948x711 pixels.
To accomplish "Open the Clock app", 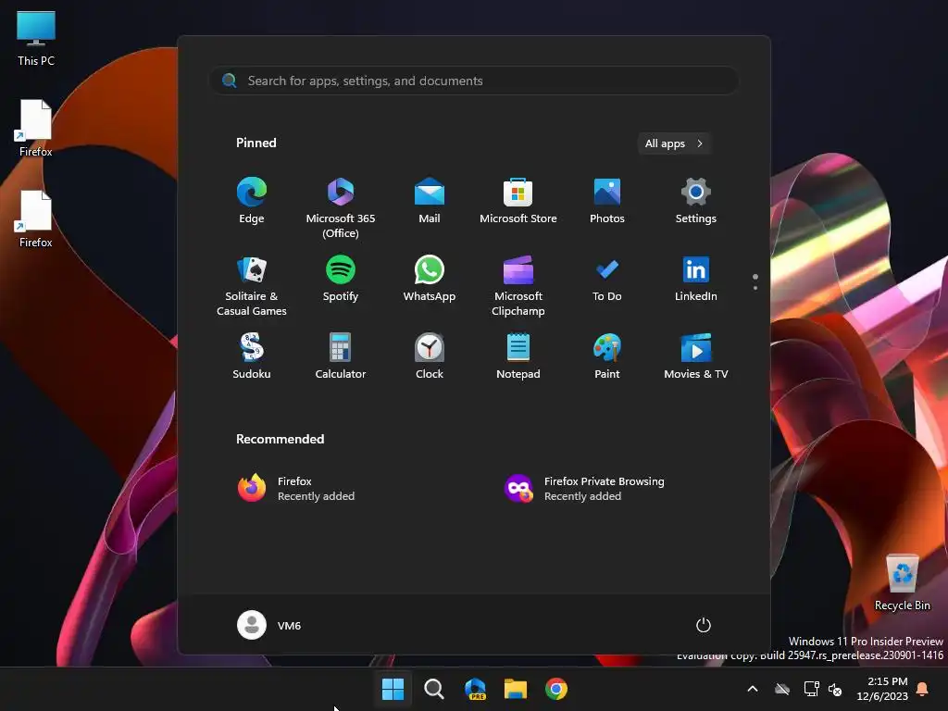I will click(x=430, y=356).
